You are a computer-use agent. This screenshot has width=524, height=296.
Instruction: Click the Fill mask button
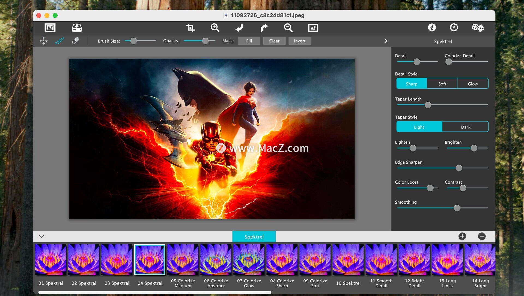[249, 41]
